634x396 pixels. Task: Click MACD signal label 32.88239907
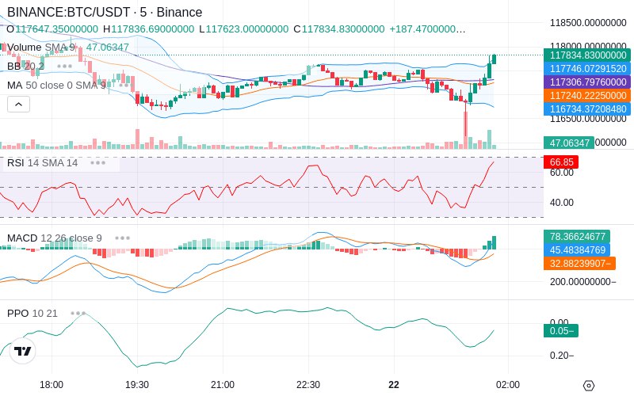pos(580,264)
